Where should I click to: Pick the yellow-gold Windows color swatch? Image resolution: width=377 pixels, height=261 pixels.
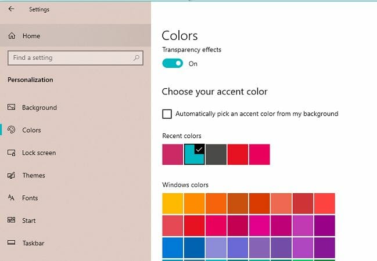click(173, 204)
